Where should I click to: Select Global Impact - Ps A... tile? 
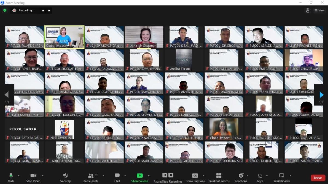pyautogui.click(x=224, y=129)
